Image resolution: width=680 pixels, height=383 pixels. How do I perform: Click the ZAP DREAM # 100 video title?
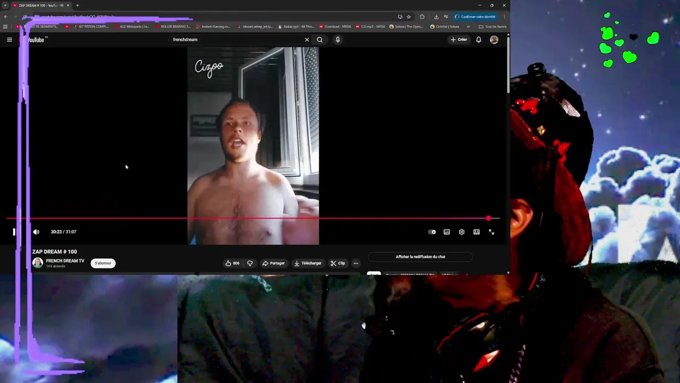coord(55,252)
